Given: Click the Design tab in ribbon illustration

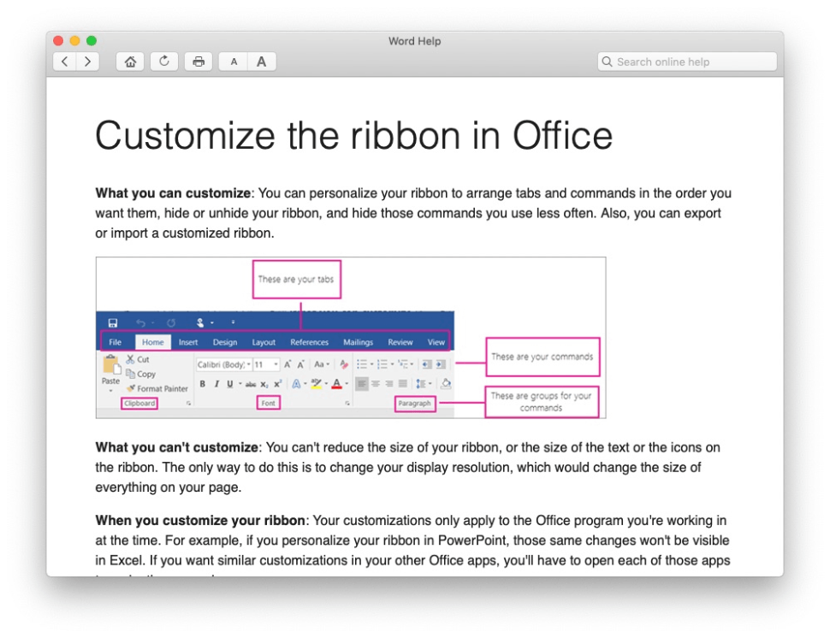Looking at the screenshot, I should [x=225, y=342].
